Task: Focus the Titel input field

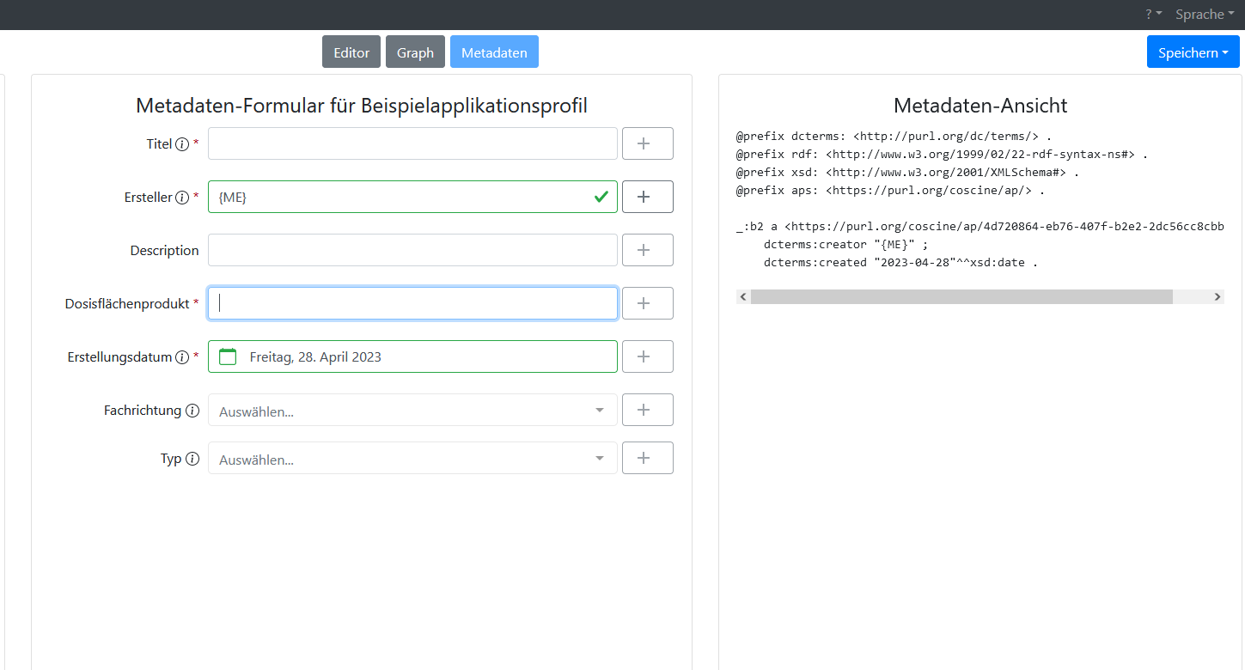Action: [412, 143]
